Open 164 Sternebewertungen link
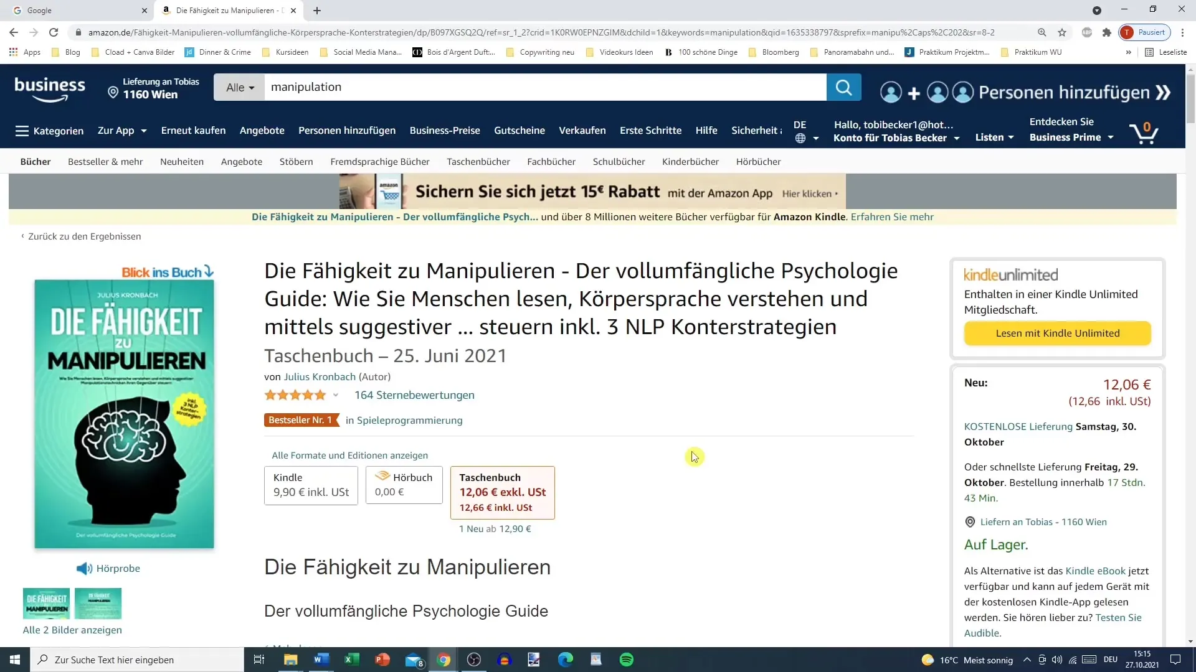Screen dimensions: 1196x672 tap(414, 395)
